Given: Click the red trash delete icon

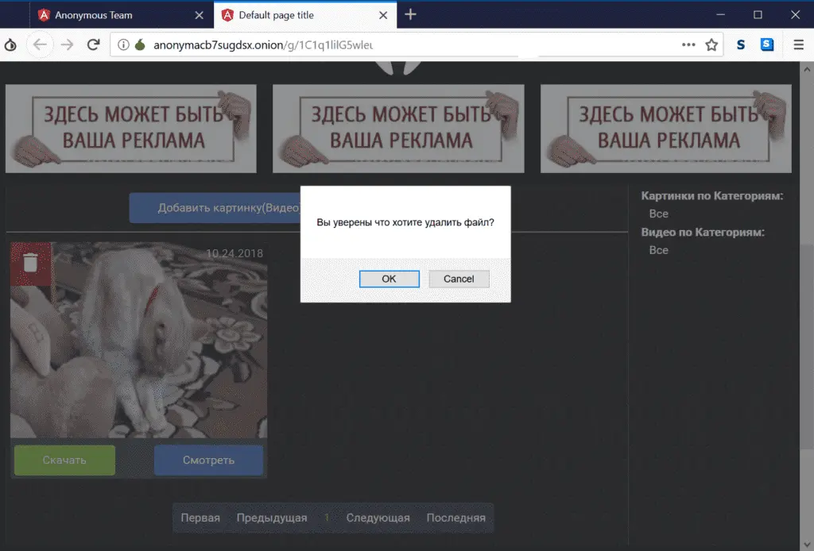Looking at the screenshot, I should tap(30, 263).
